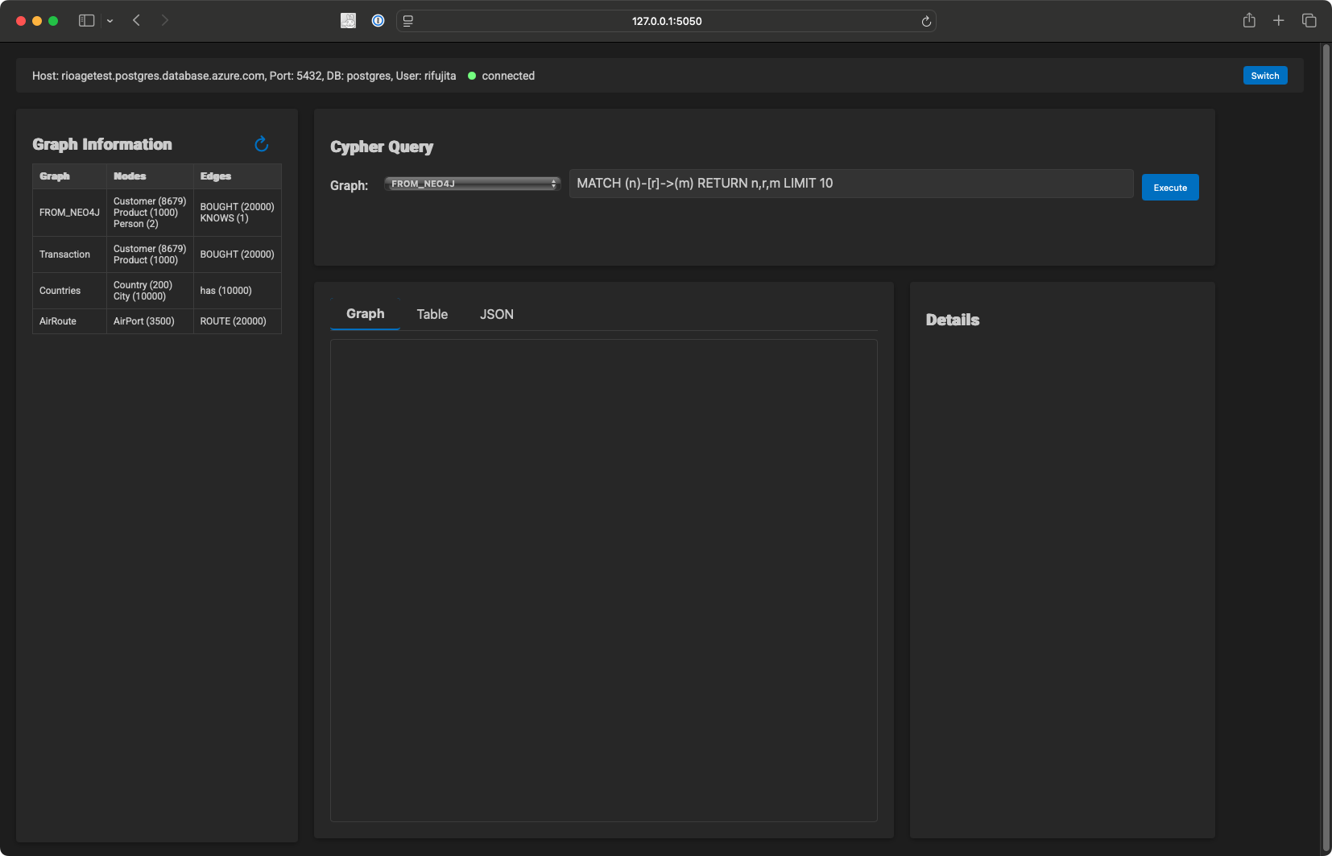This screenshot has height=856, width=1332.
Task: Execute the Cypher query
Action: 1169,187
